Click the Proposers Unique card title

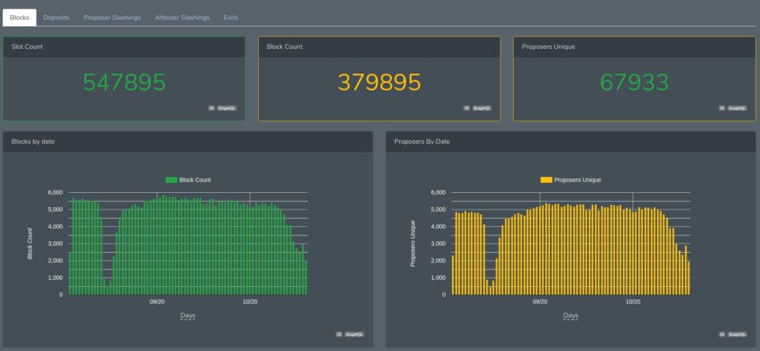tap(548, 47)
